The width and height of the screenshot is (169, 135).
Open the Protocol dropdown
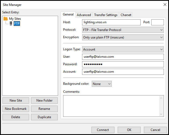tap(123, 30)
